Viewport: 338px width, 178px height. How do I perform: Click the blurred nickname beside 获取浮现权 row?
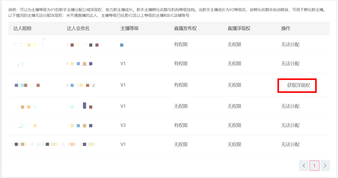27,85
